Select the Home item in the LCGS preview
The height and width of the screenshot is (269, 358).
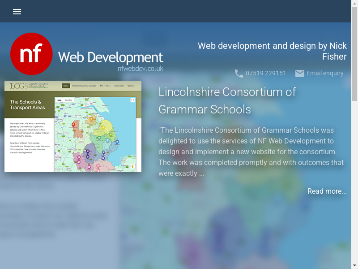coord(66,86)
